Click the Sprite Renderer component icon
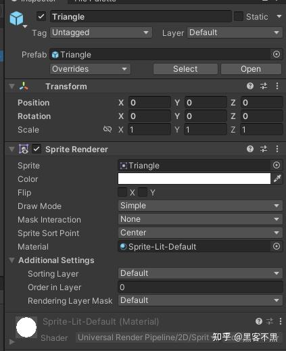The height and width of the screenshot is (351, 286). (x=24, y=149)
